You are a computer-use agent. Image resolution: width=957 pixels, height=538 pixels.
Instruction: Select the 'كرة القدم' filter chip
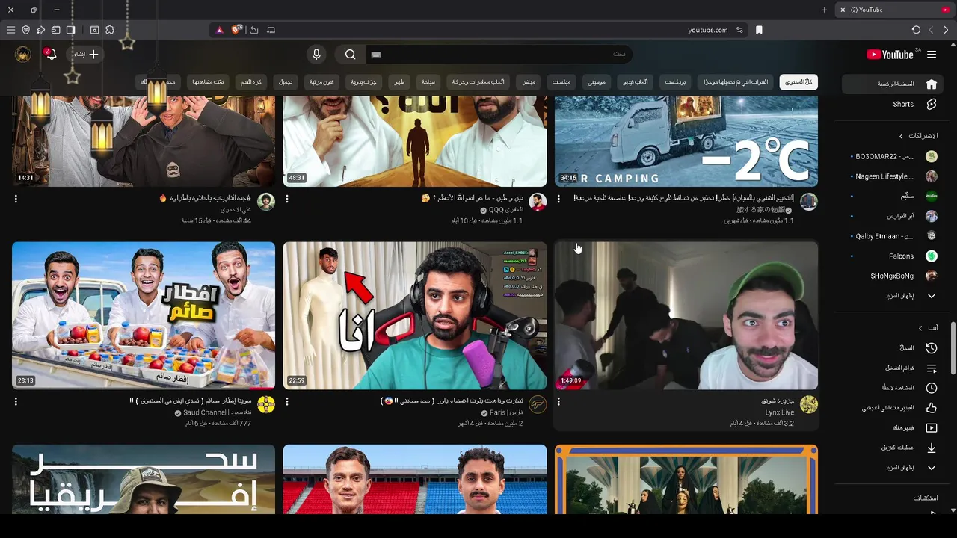tap(251, 82)
